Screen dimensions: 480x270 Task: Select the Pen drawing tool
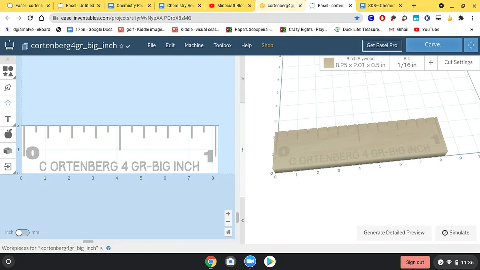(x=8, y=88)
